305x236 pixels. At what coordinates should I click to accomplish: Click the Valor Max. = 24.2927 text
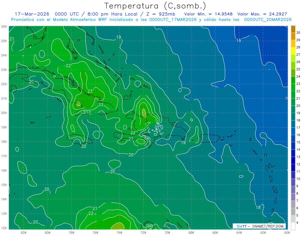262,14
